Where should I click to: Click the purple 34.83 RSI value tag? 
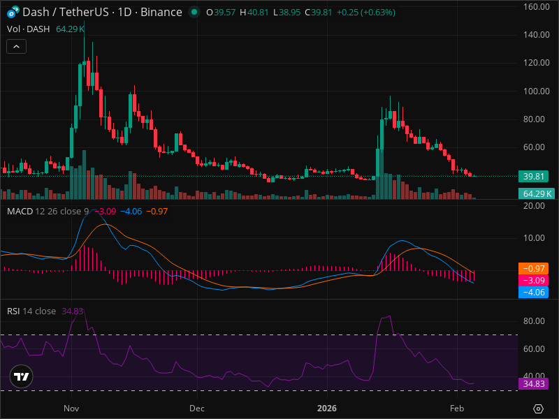pos(533,383)
